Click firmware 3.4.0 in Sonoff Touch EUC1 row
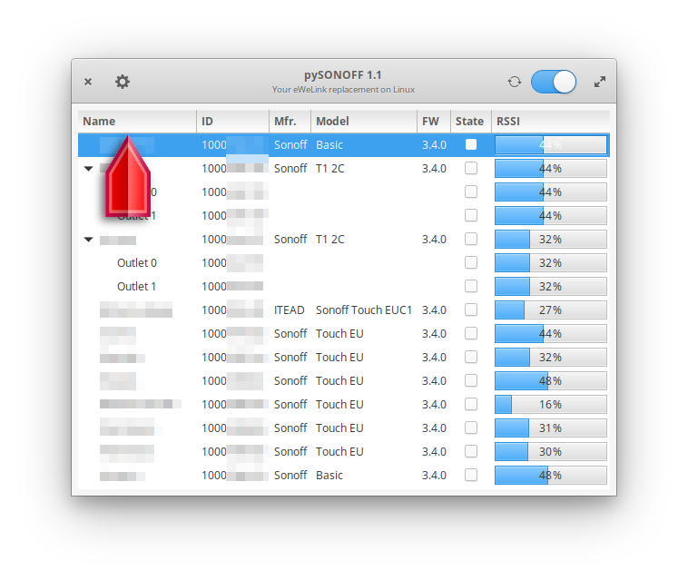688x580 pixels. pyautogui.click(x=434, y=310)
